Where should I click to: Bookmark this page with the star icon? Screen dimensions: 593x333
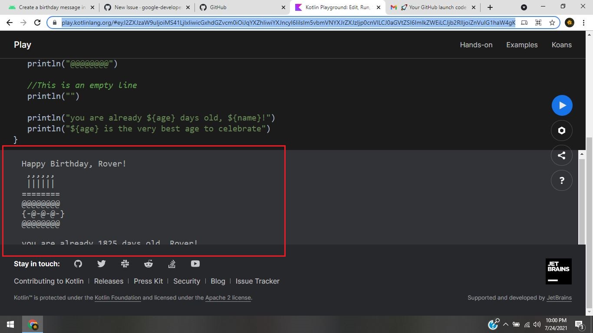[x=552, y=22]
